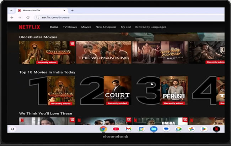Screen dimensions: 231x146
Task: Expand the tab search dropdown
Action: [x=11, y=11]
